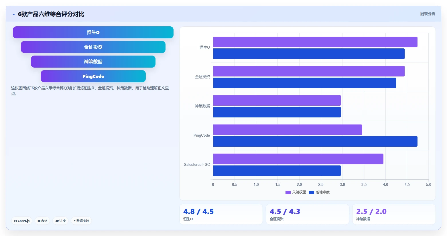447x236 pixels.
Task: Click the 1.5 tick on the x-axis
Action: (x=278, y=185)
